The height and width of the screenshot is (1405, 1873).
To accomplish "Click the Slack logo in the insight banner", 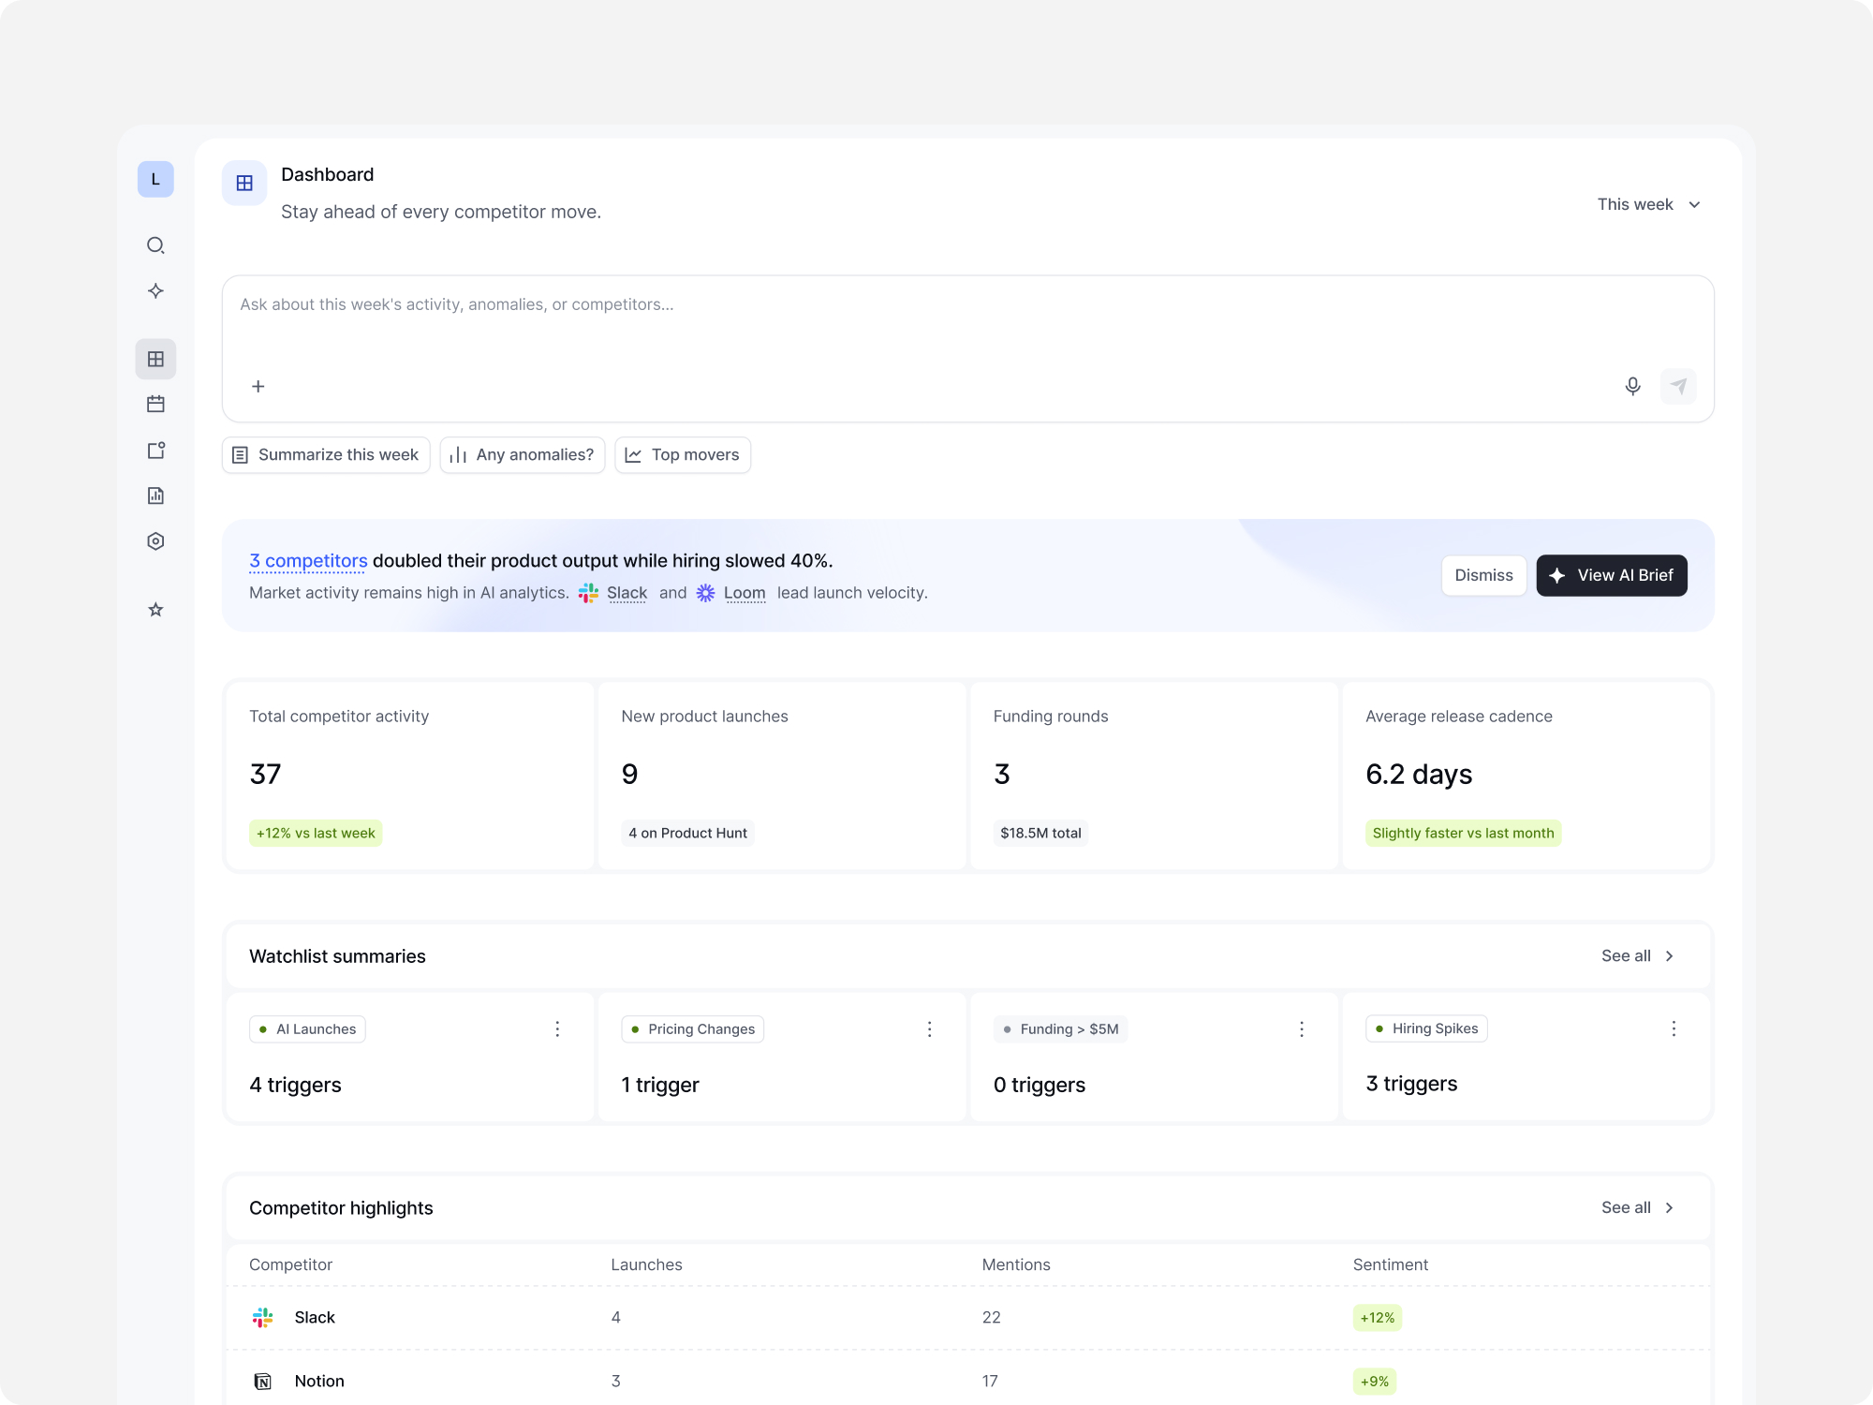I will coord(588,593).
